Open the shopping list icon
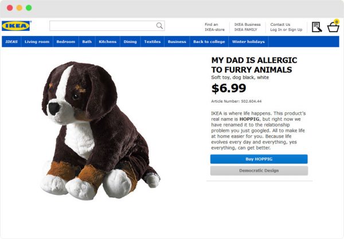Screen dimensions: 344x239 click(317, 27)
